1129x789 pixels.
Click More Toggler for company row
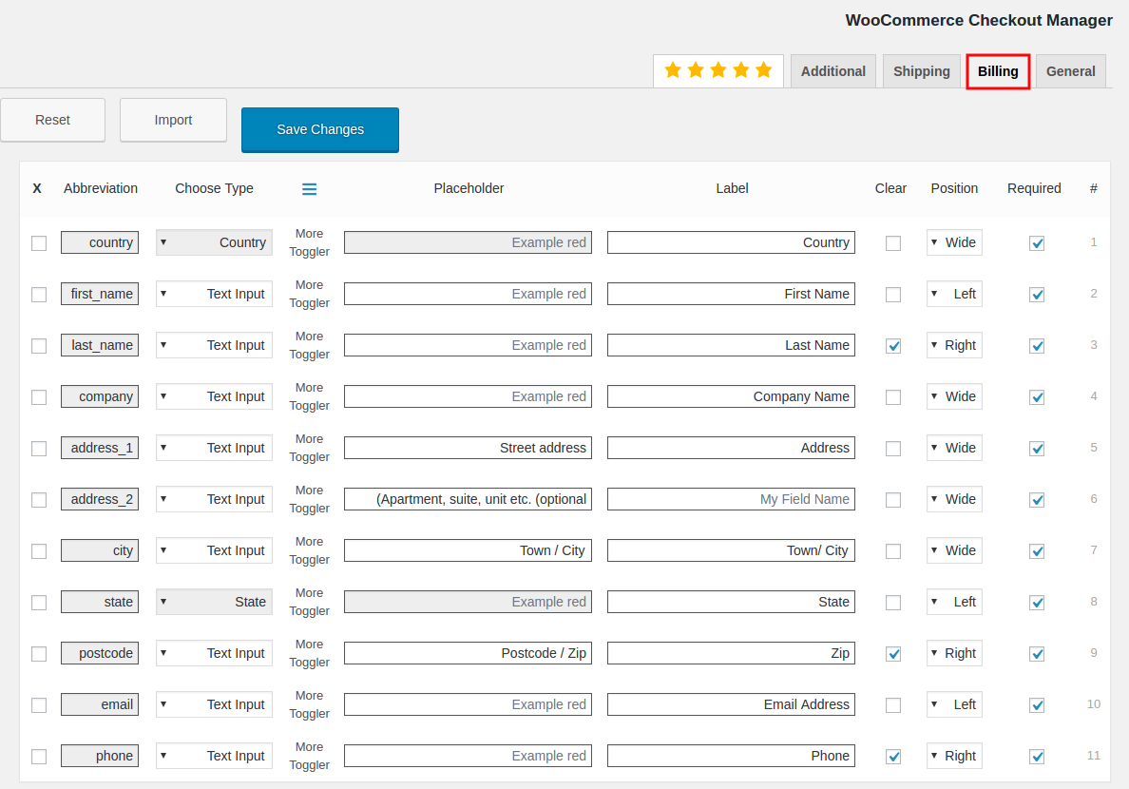click(x=309, y=396)
